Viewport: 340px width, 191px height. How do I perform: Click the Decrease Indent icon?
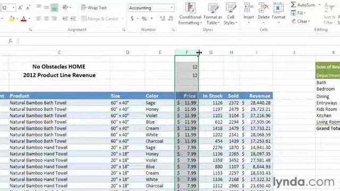[65, 19]
